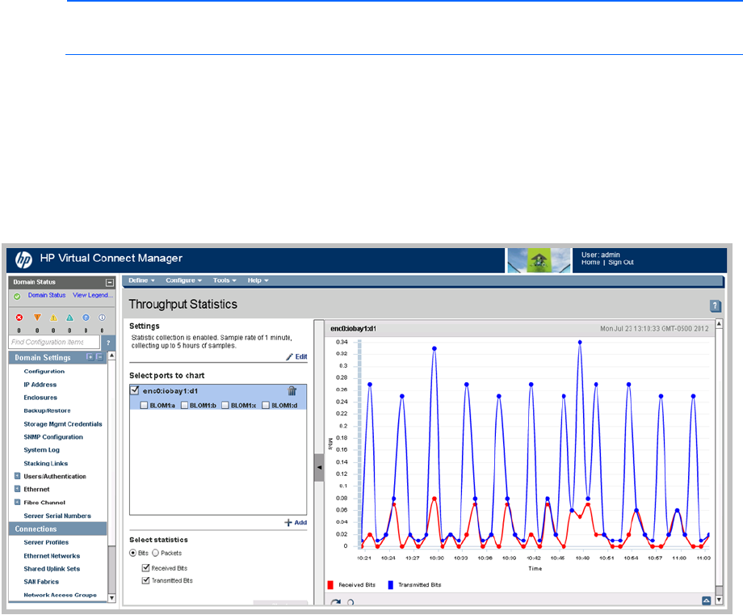Click the HP logo icon
The height and width of the screenshot is (615, 743).
pyautogui.click(x=23, y=259)
